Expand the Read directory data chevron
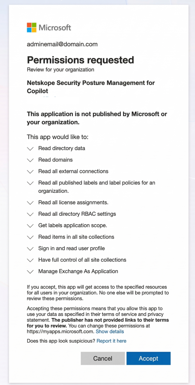The image size is (195, 385). (x=30, y=149)
